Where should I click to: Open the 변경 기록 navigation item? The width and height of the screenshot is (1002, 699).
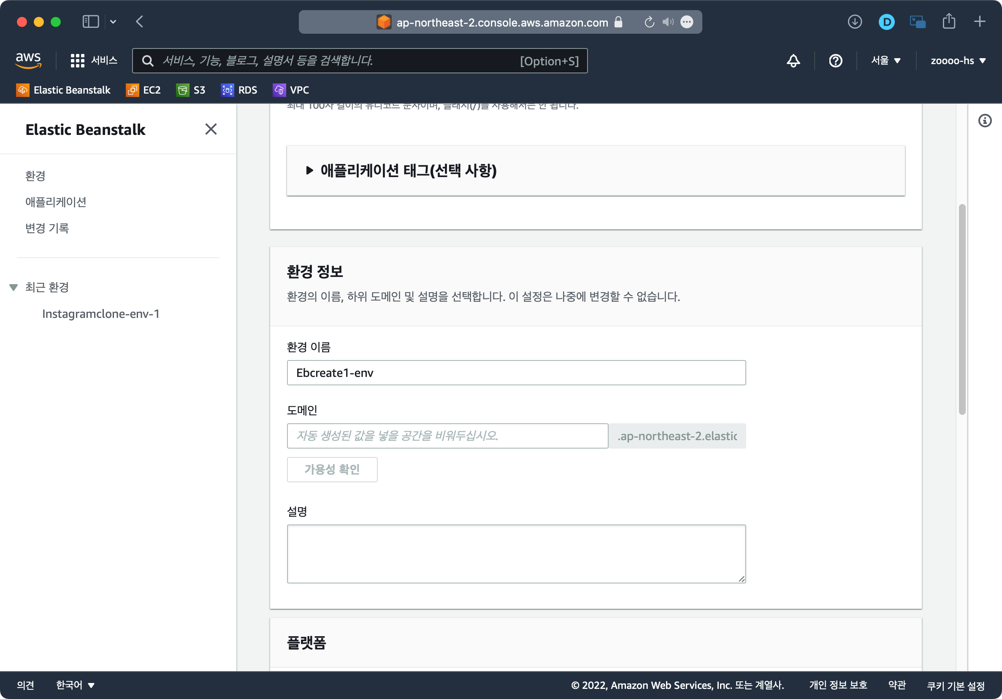click(x=47, y=228)
